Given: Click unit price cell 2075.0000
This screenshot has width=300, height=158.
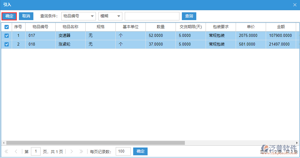Looking at the screenshot, I should click(251, 36).
